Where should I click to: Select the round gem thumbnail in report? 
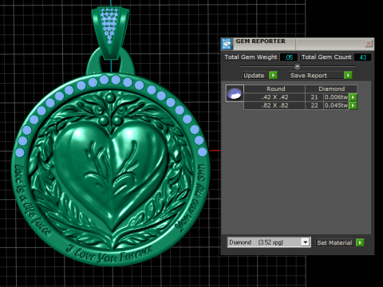pyautogui.click(x=235, y=93)
